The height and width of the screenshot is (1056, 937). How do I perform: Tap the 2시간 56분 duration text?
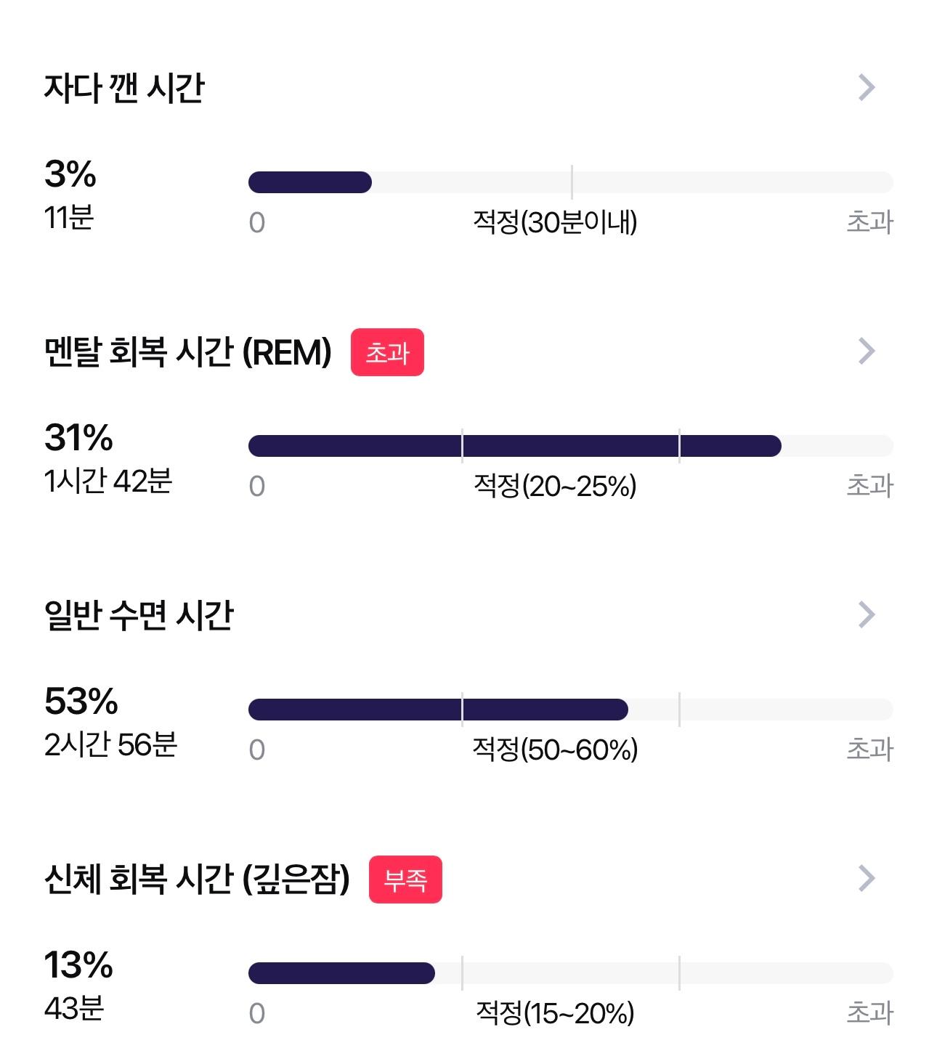110,744
